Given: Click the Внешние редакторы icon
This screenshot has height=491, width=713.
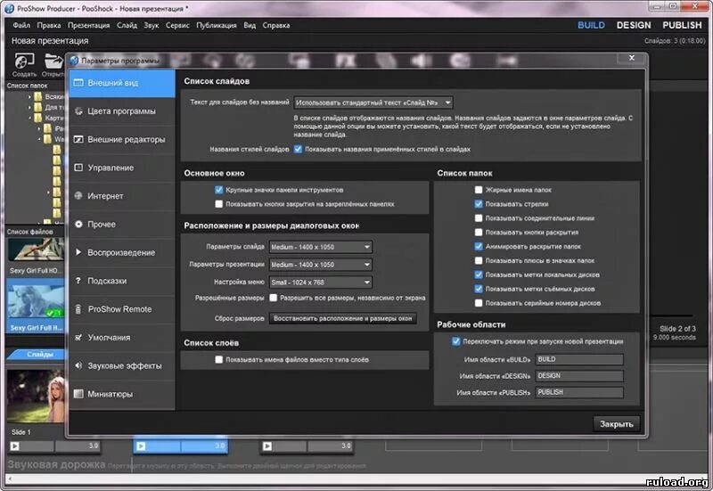Looking at the screenshot, I should (x=78, y=139).
